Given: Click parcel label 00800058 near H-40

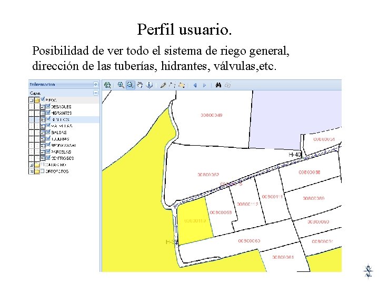Looking at the screenshot, I should tap(310, 172).
